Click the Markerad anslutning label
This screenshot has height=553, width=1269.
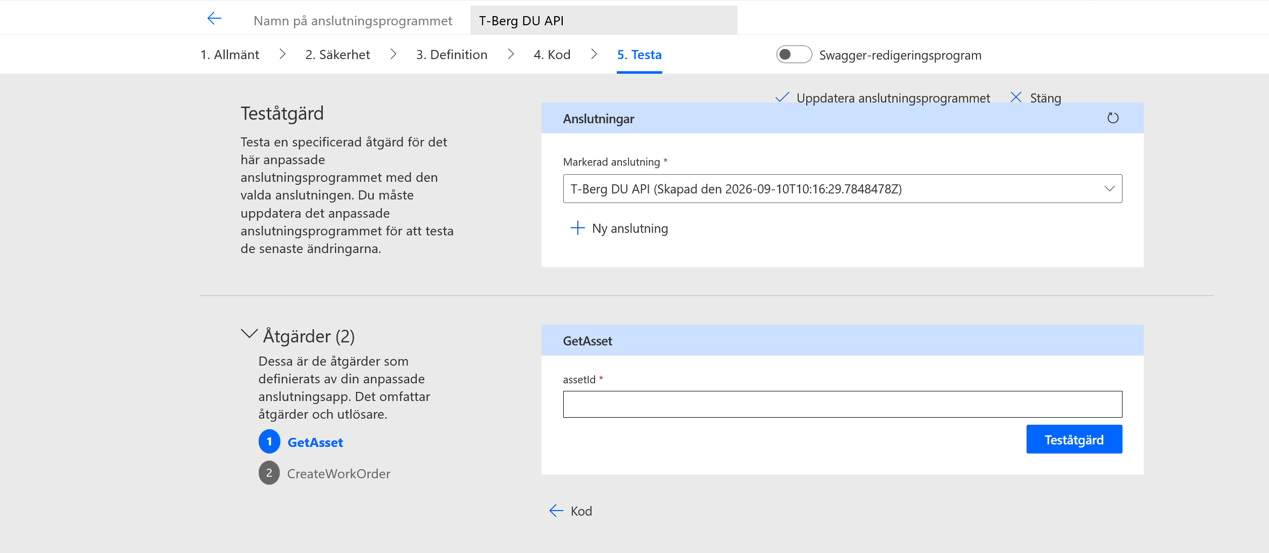pyautogui.click(x=611, y=162)
